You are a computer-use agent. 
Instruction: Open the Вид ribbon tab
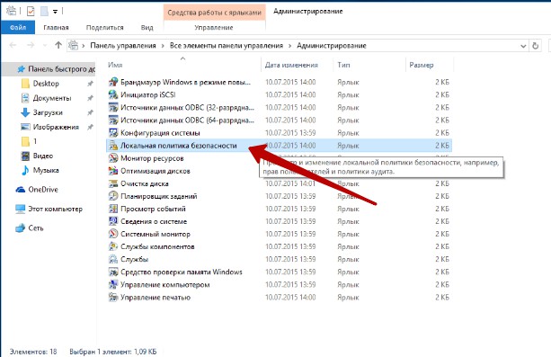[147, 28]
